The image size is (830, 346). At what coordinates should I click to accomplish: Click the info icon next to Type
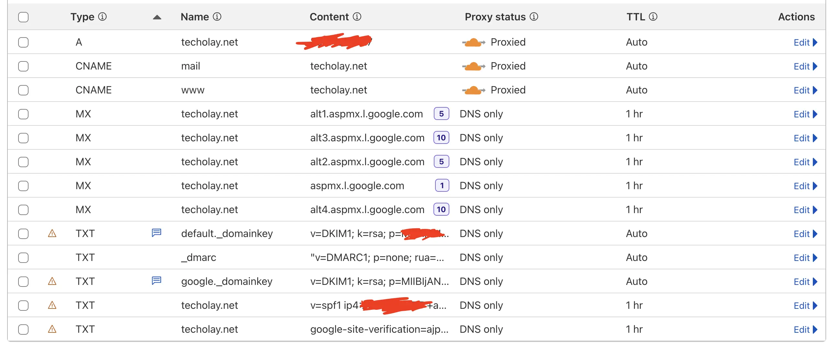coord(102,16)
